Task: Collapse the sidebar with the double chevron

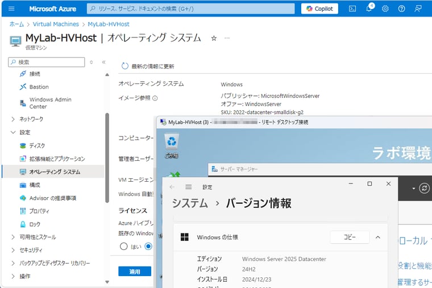Action: (103, 62)
